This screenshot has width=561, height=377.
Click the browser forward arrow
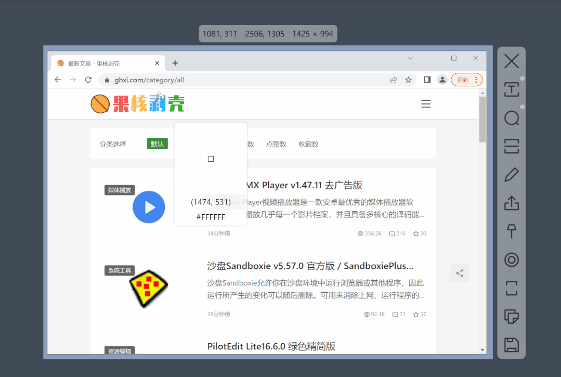[73, 80]
